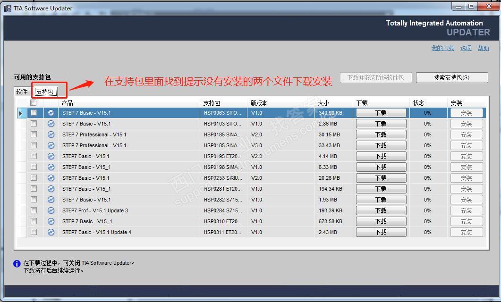Open the 帮助 link
The width and height of the screenshot is (501, 302).
(x=483, y=48)
